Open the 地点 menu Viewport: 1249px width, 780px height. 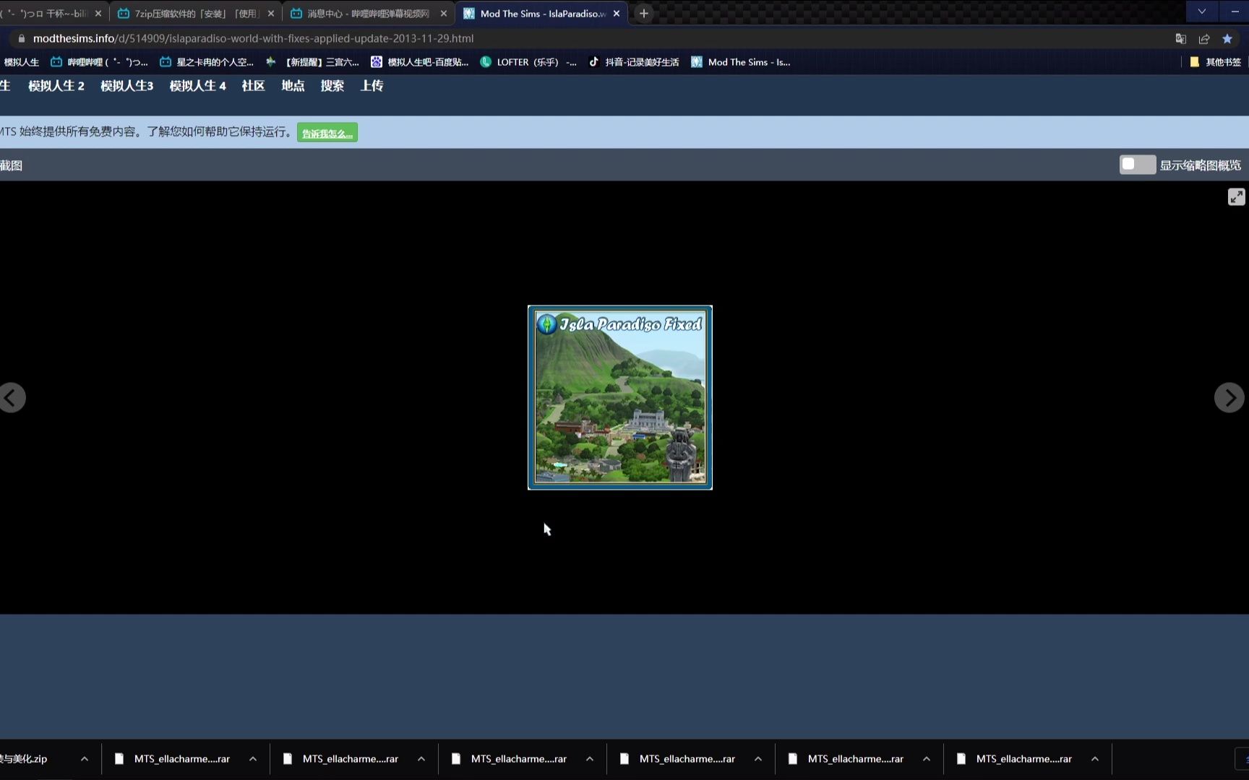[x=293, y=86]
